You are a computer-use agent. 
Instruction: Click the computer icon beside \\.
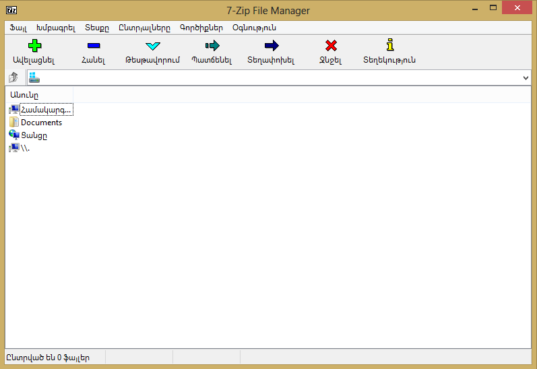[14, 148]
